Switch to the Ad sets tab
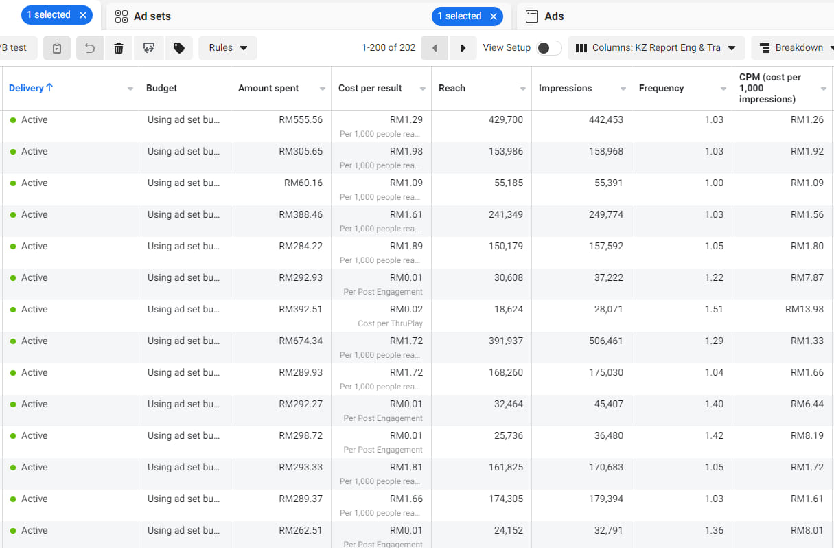The image size is (834, 548). (152, 16)
